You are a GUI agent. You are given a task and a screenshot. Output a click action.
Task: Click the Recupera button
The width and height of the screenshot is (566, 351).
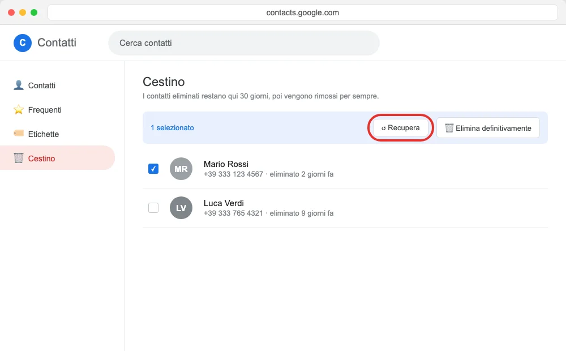click(x=401, y=127)
